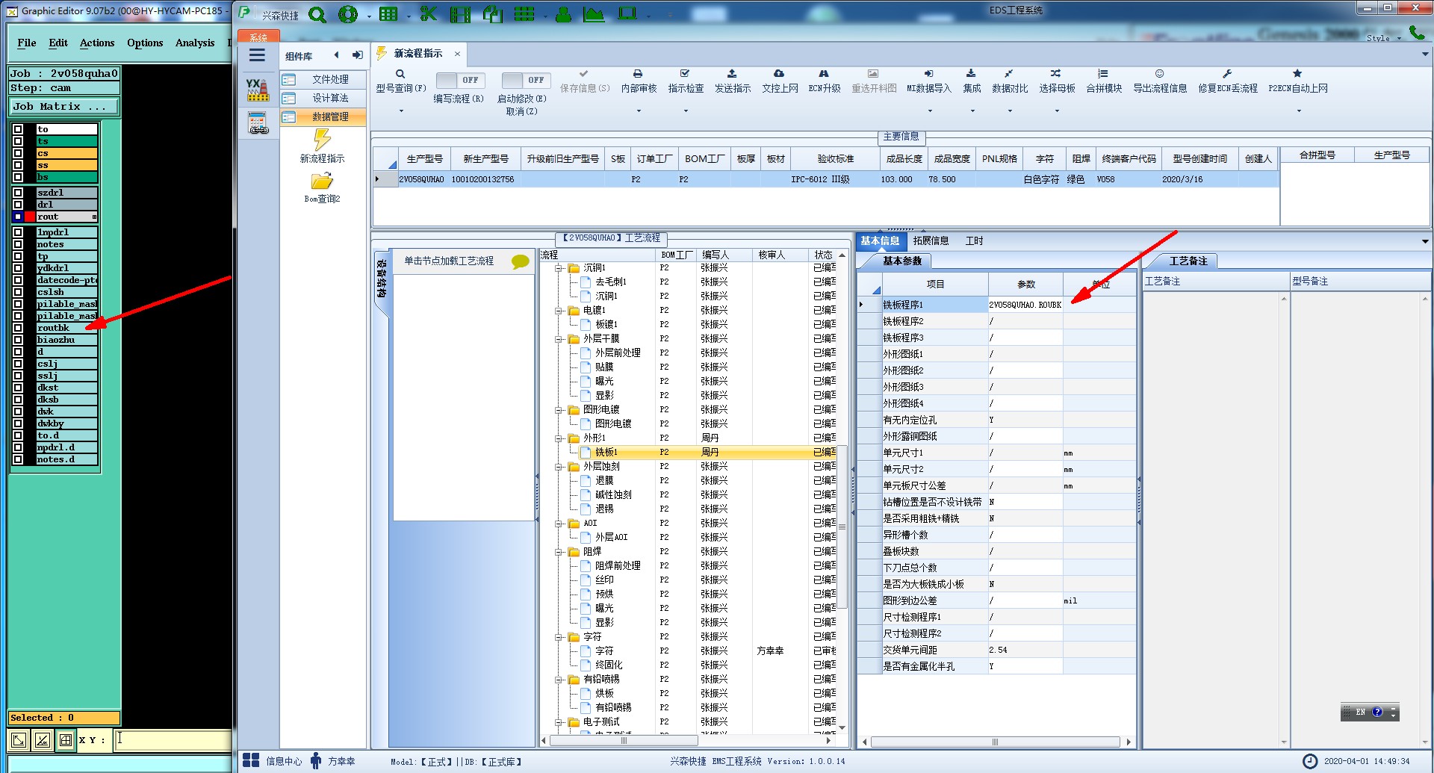Check the 'drl' layer checkbox in Graphic Editor
1434x773 pixels.
18,205
